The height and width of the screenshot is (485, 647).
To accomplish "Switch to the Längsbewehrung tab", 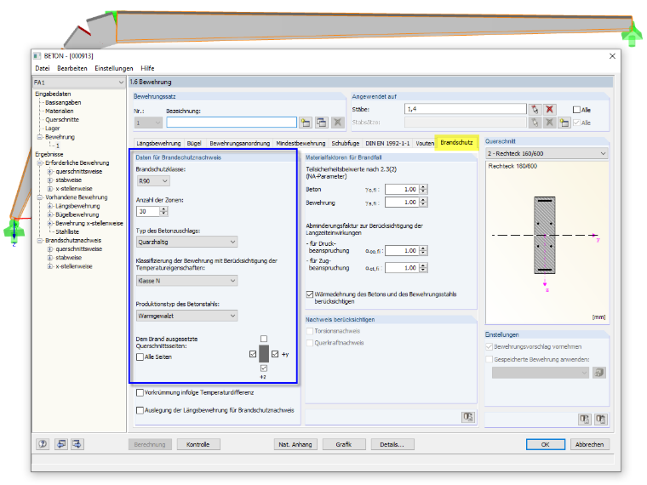I will [158, 143].
